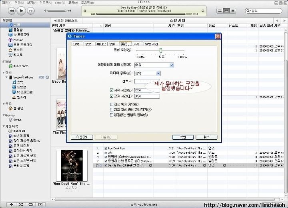Open the Media kind (미디어 종류) dropdown
Screen dimensions: 288x208
click(158, 73)
